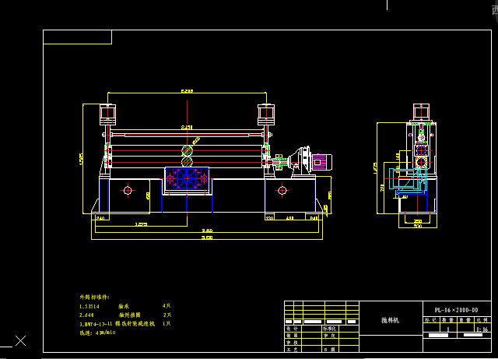The image size is (498, 359).
Task: Click the "2只" quantity in notes
Action: [167, 315]
